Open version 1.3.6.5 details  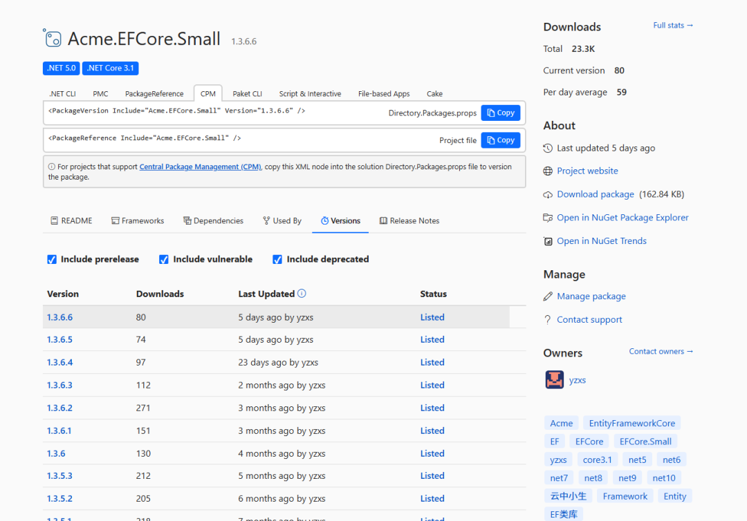[x=59, y=339]
